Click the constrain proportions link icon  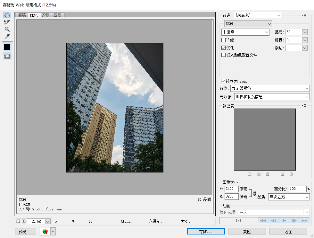click(254, 193)
